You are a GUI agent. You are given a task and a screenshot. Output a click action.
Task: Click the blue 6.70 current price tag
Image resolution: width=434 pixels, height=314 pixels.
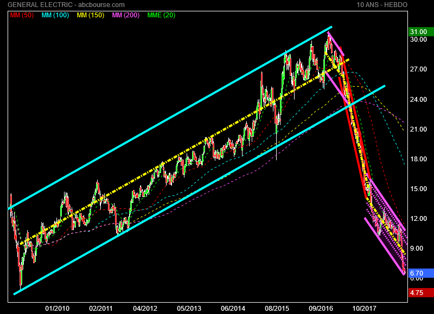click(421, 273)
